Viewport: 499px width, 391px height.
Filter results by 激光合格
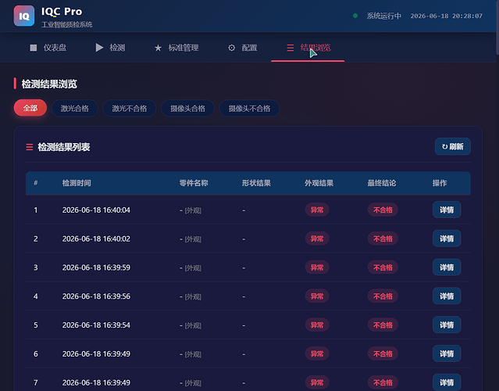pos(75,109)
